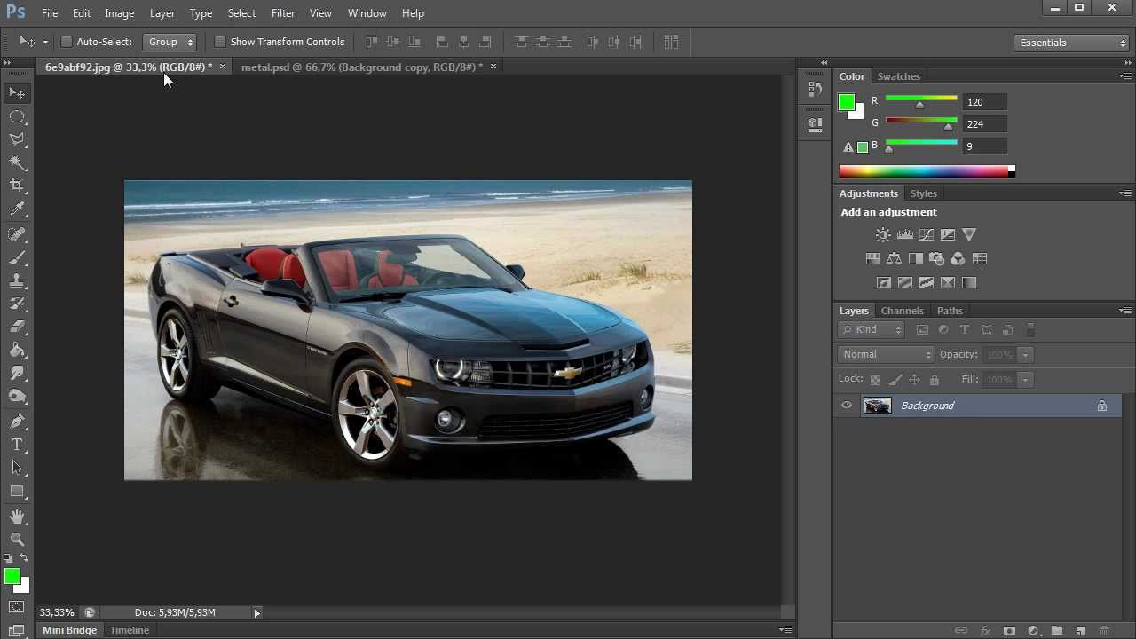1136x639 pixels.
Task: Switch to the metal.psd document tab
Action: 361,67
